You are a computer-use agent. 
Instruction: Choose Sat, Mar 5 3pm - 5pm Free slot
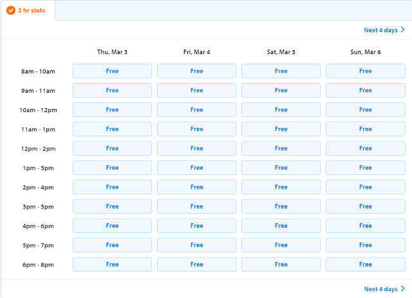[x=281, y=207]
